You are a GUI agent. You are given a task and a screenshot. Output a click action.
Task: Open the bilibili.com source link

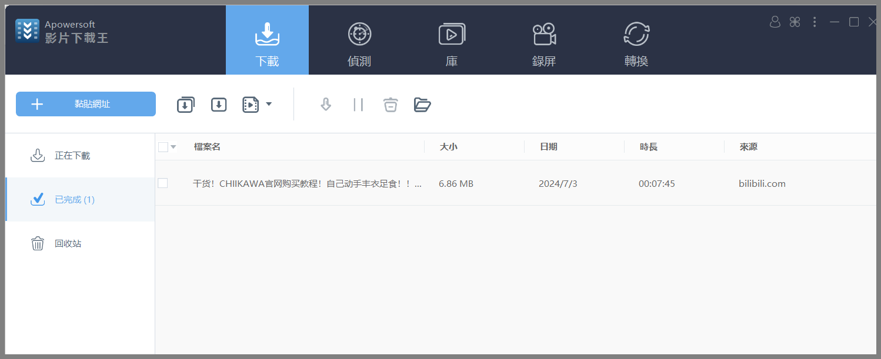[762, 183]
